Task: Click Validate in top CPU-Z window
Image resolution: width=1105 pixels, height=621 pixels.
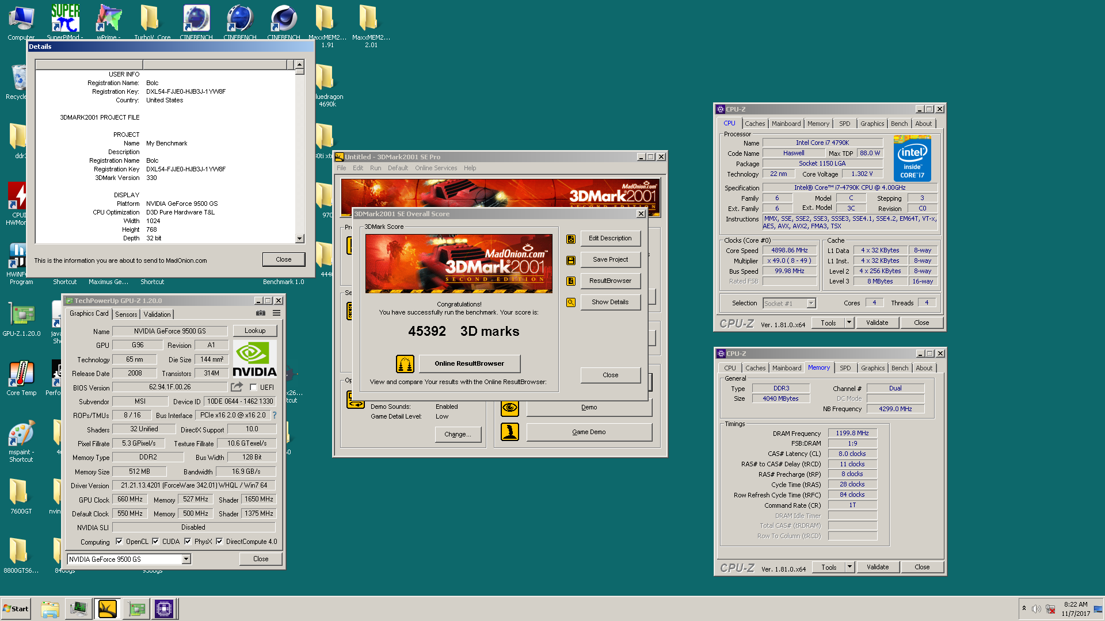Action: coord(877,323)
